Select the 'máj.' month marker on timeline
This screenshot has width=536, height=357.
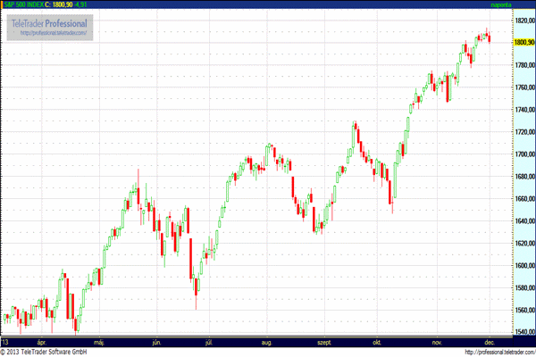[x=99, y=343]
